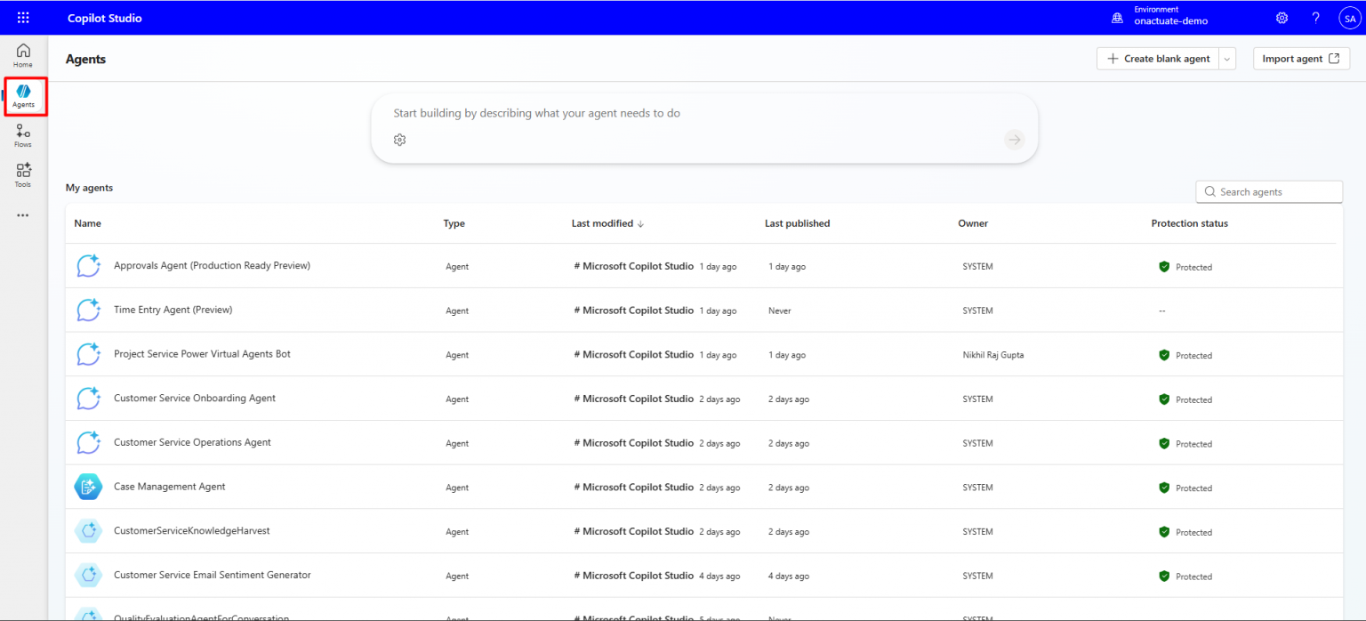Open the more options ellipsis in sidebar

tap(23, 215)
